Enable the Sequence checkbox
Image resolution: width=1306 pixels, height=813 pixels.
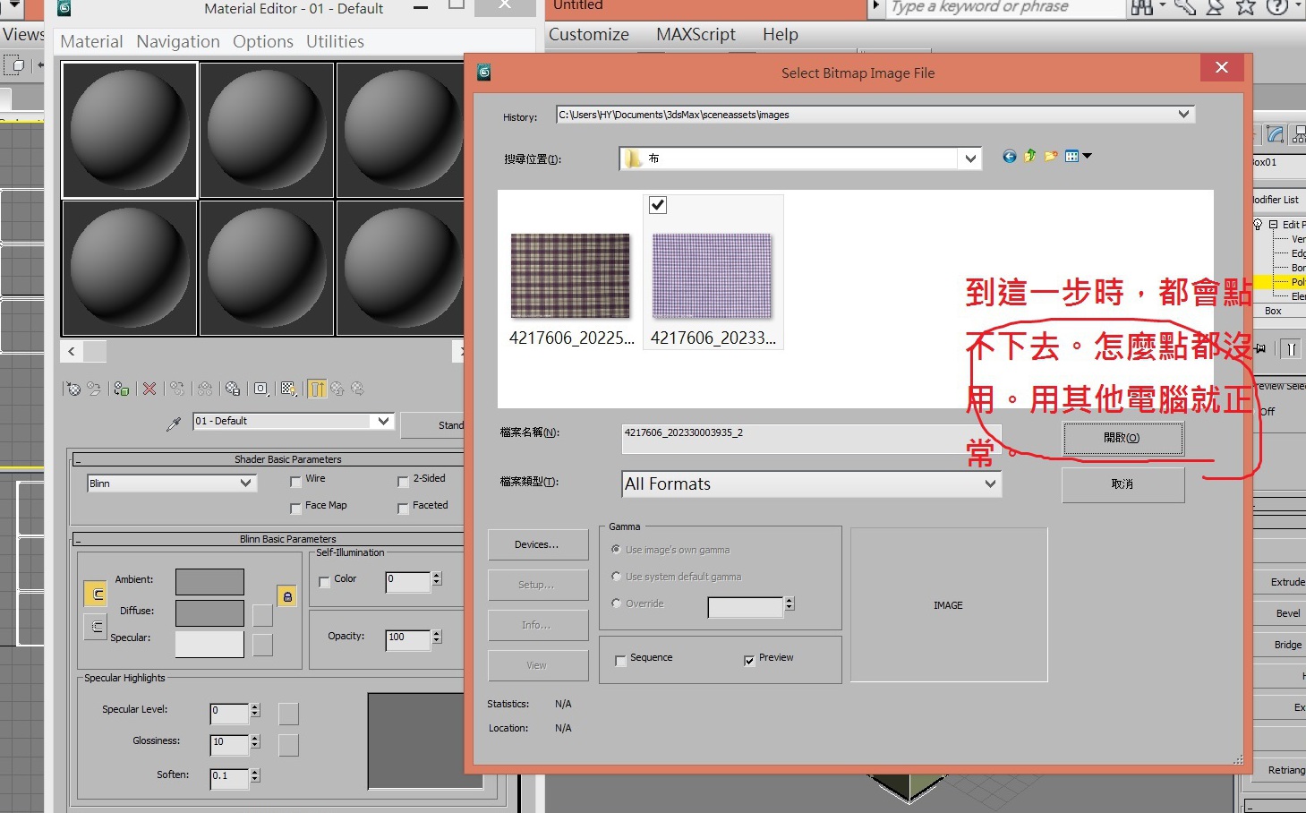620,661
